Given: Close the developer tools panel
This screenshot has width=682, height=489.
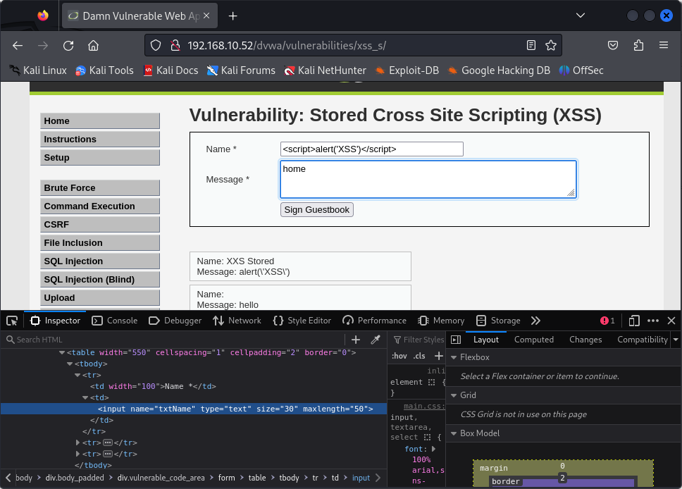Looking at the screenshot, I should click(671, 321).
